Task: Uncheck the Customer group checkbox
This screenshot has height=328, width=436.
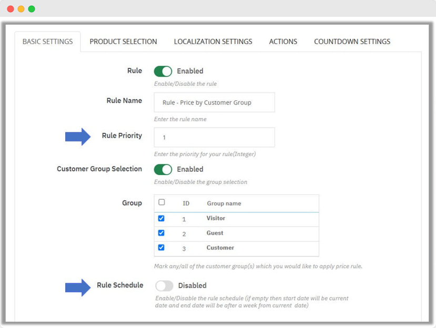Action: pos(161,248)
